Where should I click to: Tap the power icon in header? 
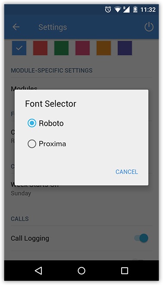(x=149, y=27)
